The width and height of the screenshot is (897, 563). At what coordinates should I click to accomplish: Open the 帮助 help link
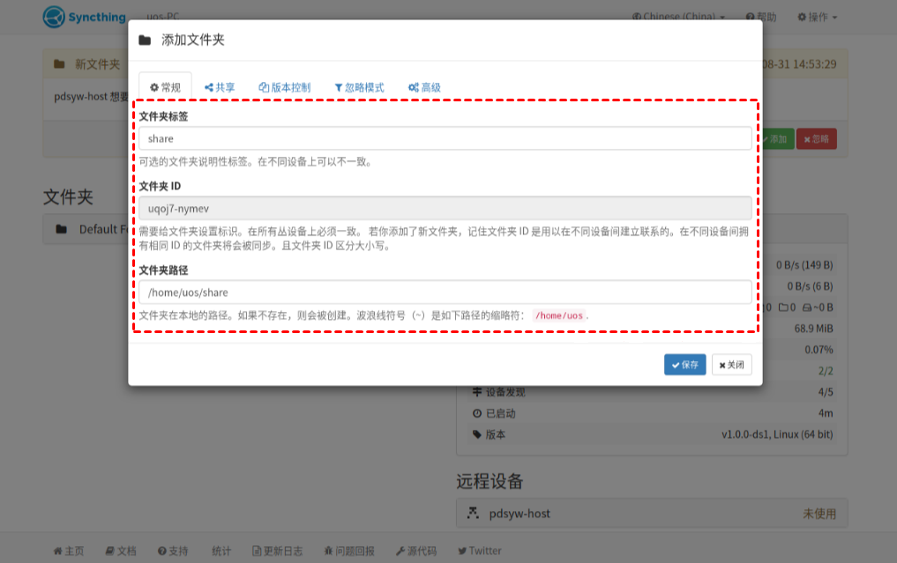[761, 17]
